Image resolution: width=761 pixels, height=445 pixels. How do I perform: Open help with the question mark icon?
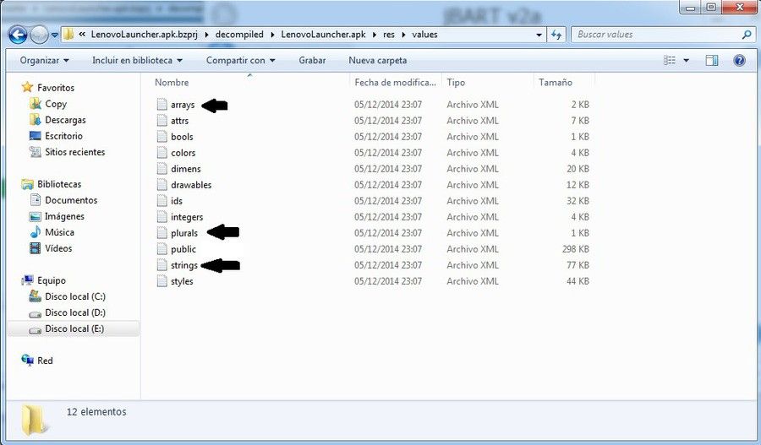[739, 61]
